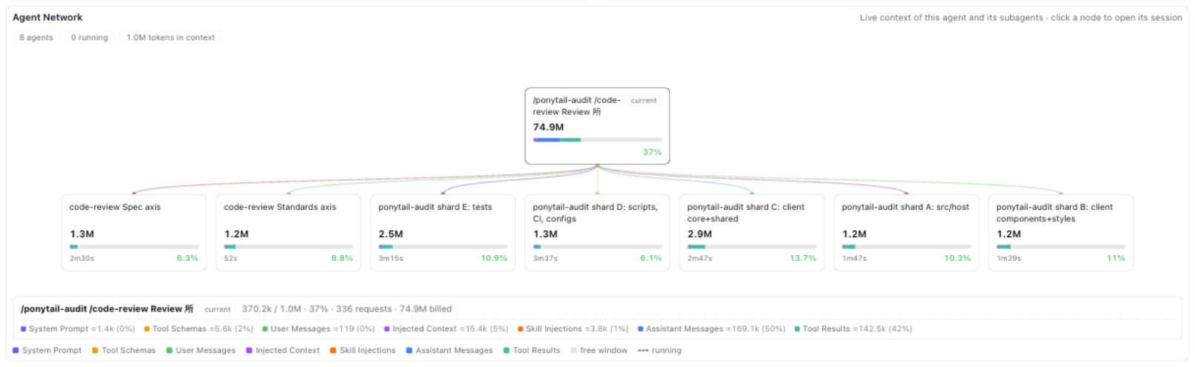Image resolution: width=1195 pixels, height=367 pixels.
Task: Click the Skill Injections legend entry at bottom
Action: pyautogui.click(x=363, y=351)
